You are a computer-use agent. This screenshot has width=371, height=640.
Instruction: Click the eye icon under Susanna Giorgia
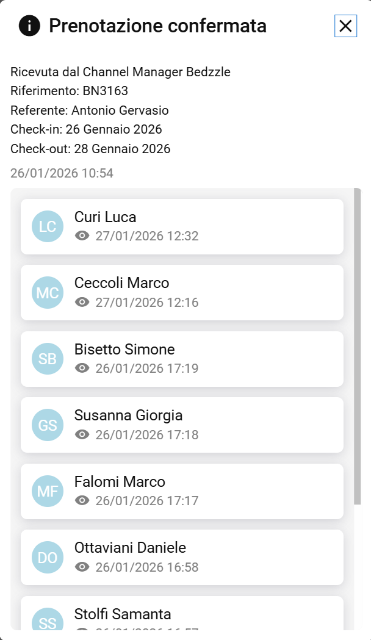point(82,434)
